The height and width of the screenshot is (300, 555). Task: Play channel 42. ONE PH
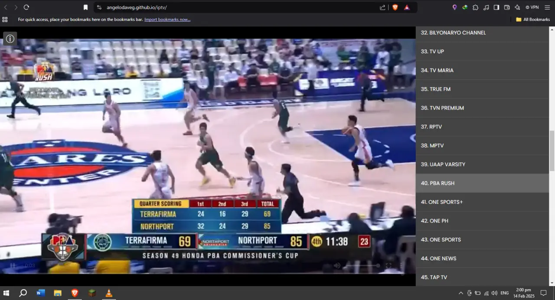(482, 221)
